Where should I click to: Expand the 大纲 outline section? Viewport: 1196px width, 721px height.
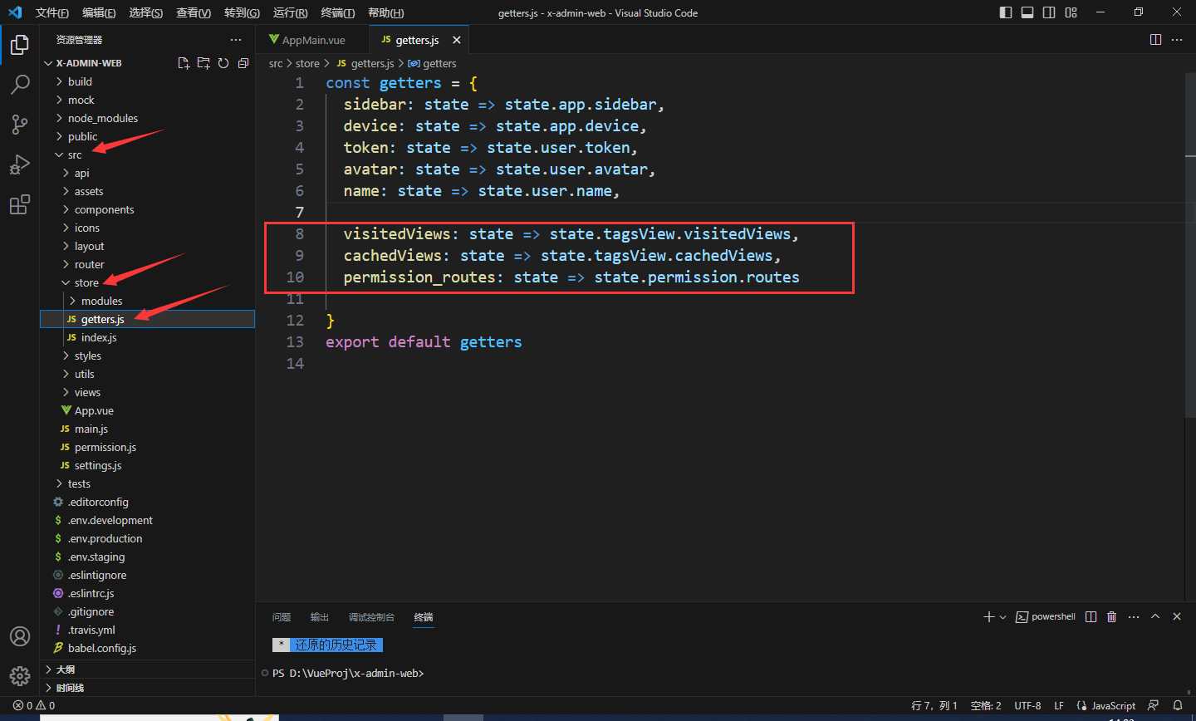[x=148, y=669]
